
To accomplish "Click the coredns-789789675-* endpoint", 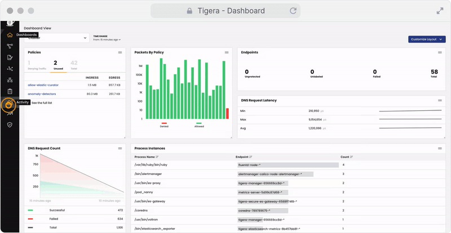I will coord(263,210).
